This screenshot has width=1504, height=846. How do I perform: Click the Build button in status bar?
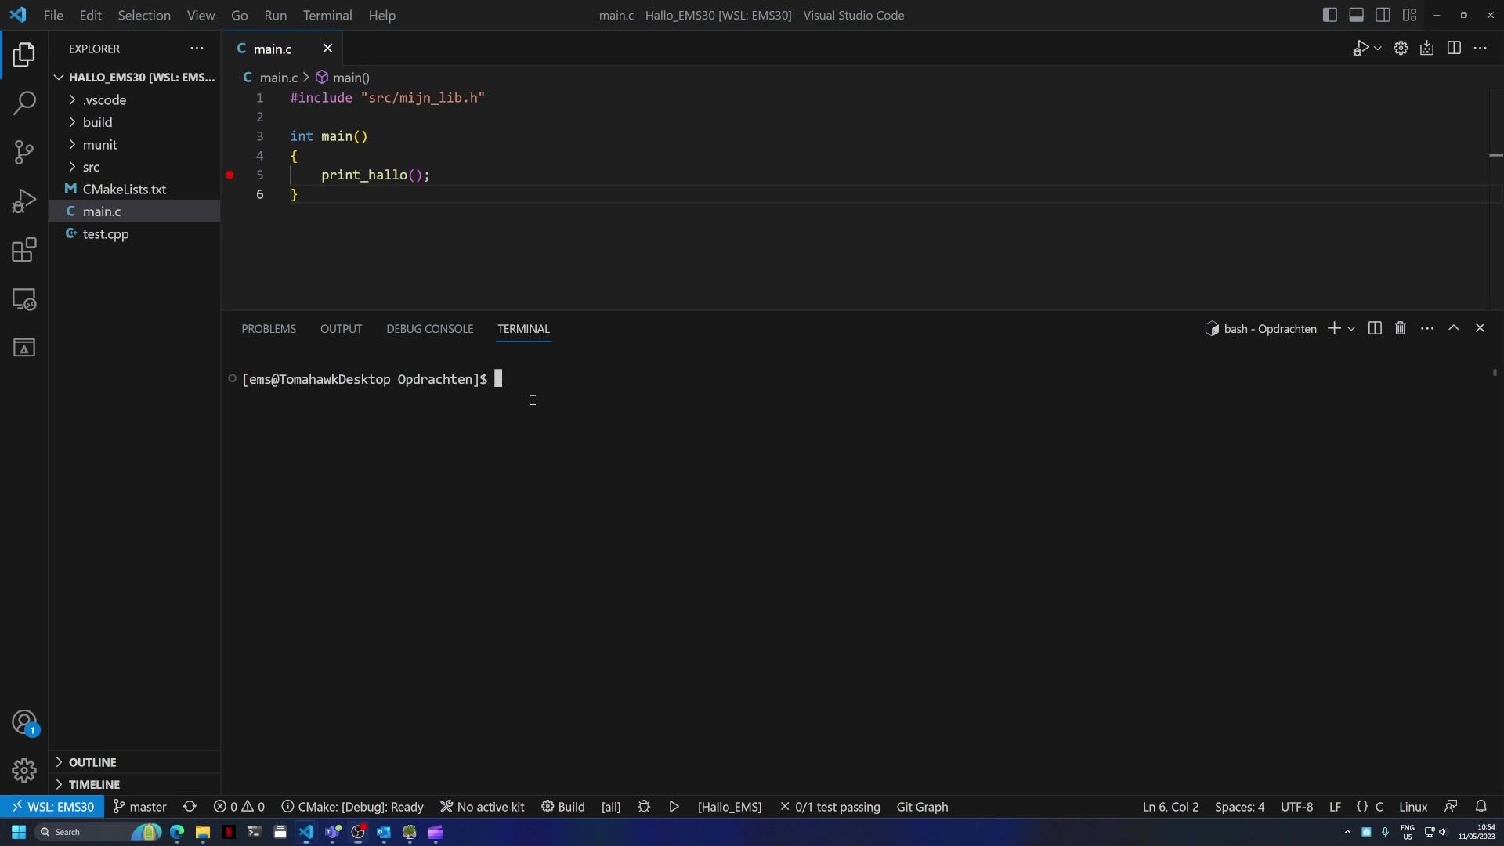tap(563, 807)
